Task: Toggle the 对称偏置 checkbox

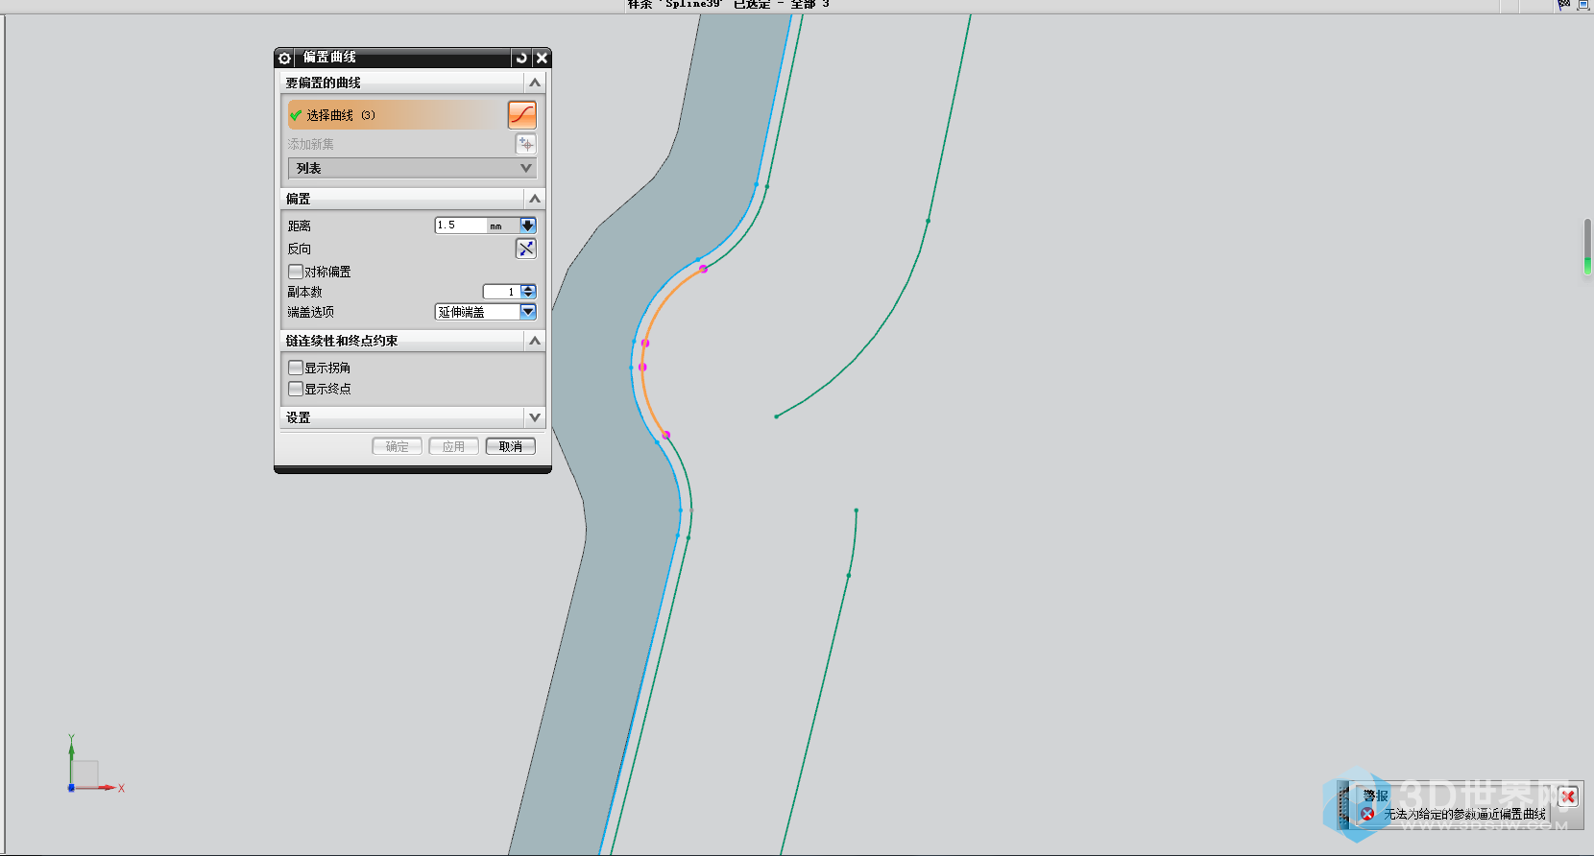Action: pyautogui.click(x=296, y=272)
